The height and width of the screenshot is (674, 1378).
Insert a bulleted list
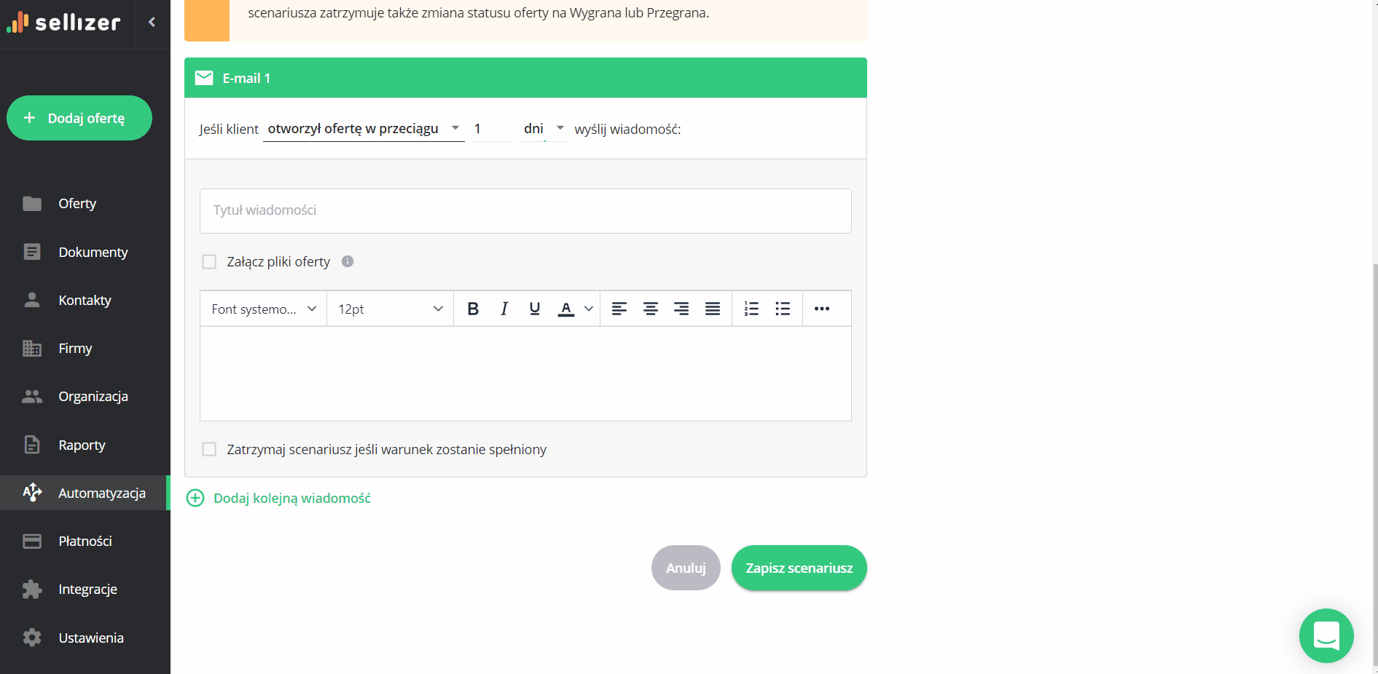click(x=783, y=309)
